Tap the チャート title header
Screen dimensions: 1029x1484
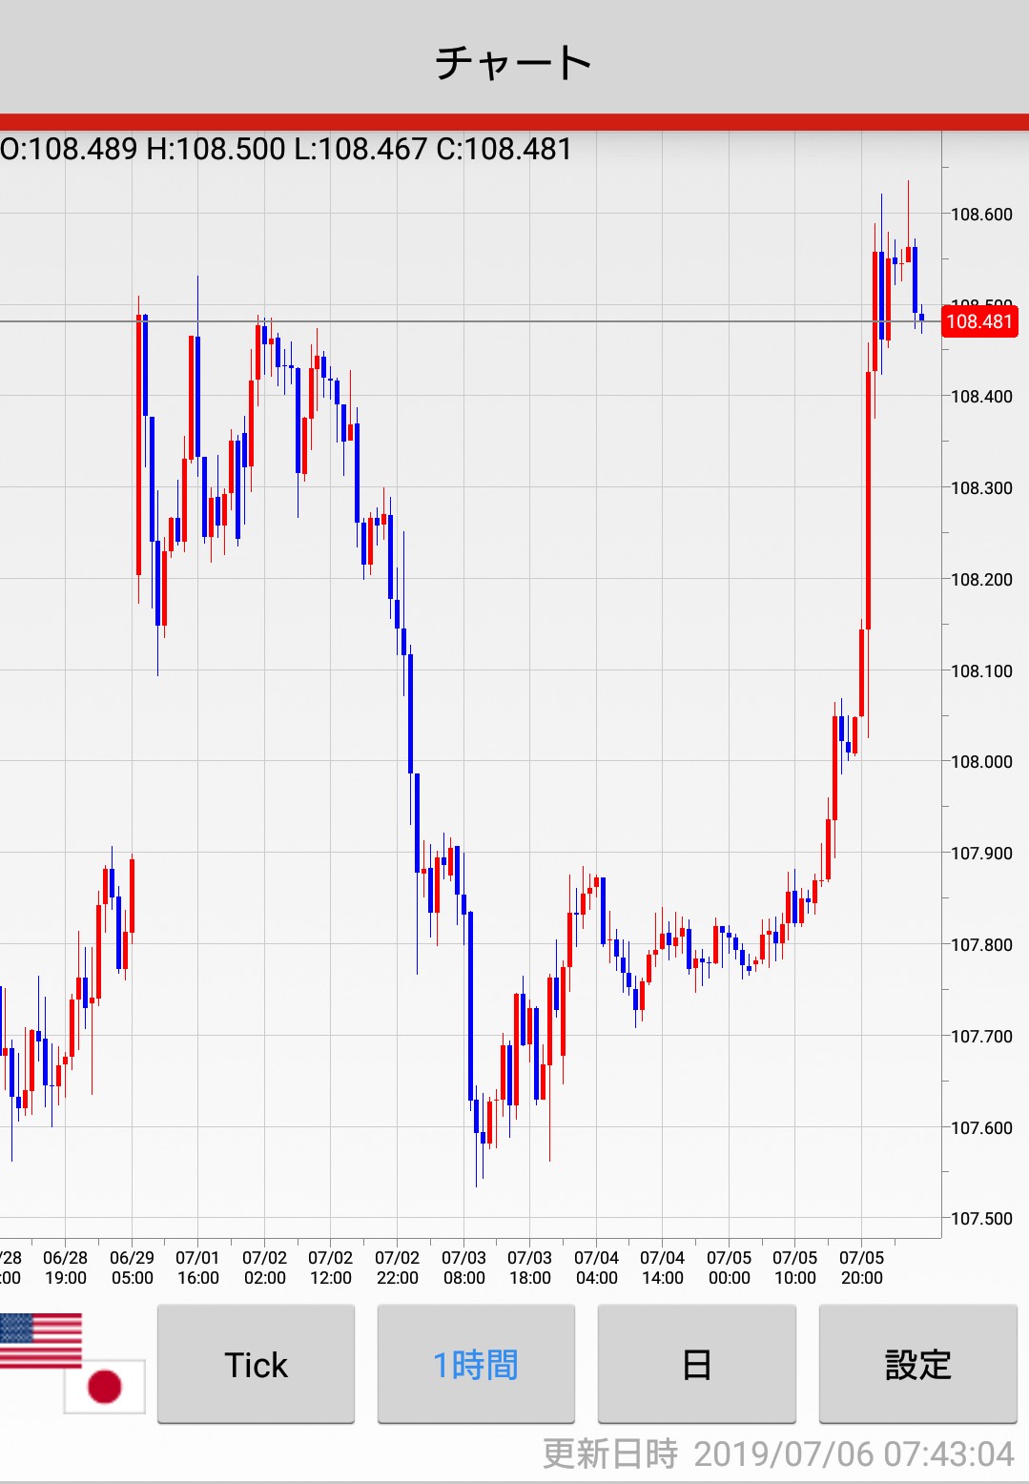tap(514, 63)
